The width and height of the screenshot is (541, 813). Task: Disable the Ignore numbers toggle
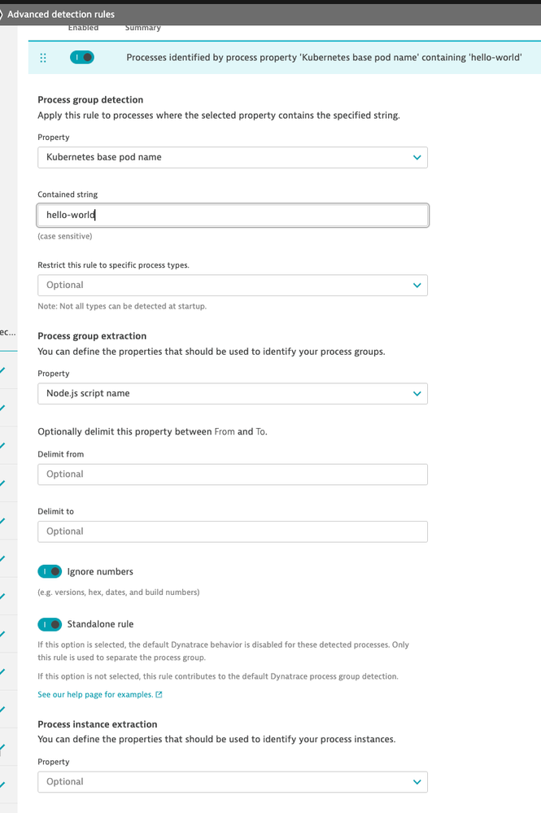pos(50,571)
